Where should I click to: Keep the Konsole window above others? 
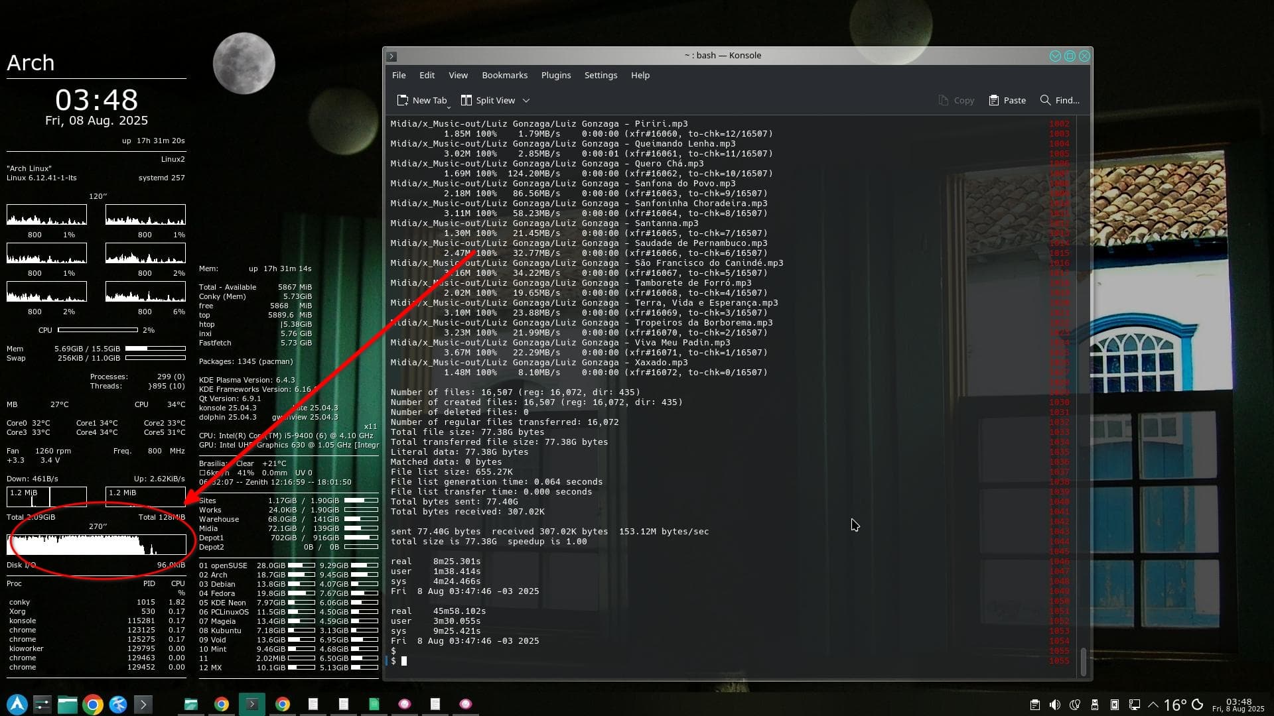coord(1055,56)
